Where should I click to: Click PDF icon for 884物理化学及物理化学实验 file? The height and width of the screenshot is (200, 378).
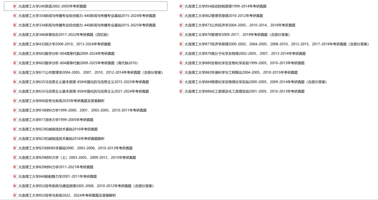coord(181,82)
